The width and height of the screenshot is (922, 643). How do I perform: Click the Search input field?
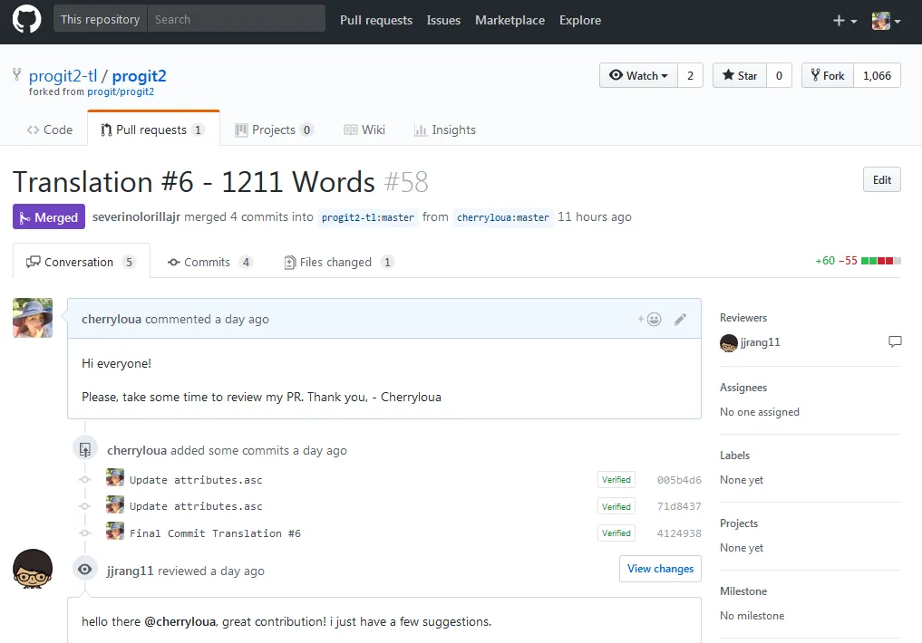click(236, 19)
